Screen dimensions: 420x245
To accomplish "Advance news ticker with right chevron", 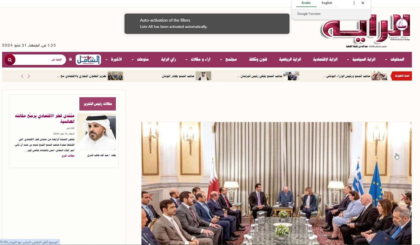I will 29,76.
